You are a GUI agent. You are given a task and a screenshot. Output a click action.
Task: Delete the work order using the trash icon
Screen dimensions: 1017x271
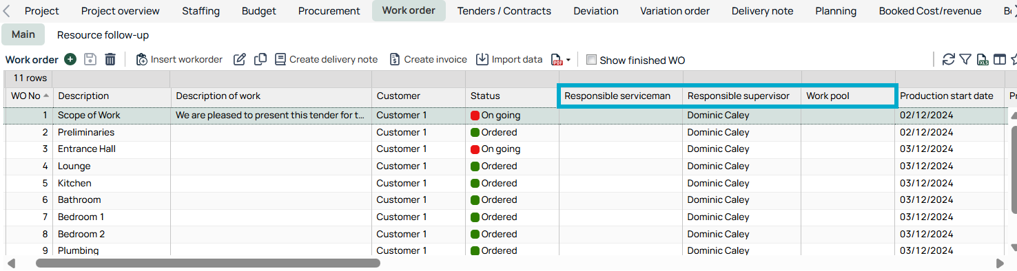(110, 60)
